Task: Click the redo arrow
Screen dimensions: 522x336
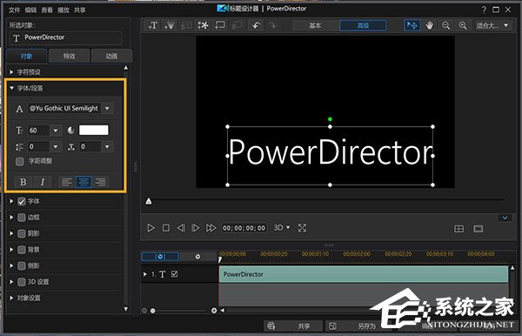Action: (272, 25)
